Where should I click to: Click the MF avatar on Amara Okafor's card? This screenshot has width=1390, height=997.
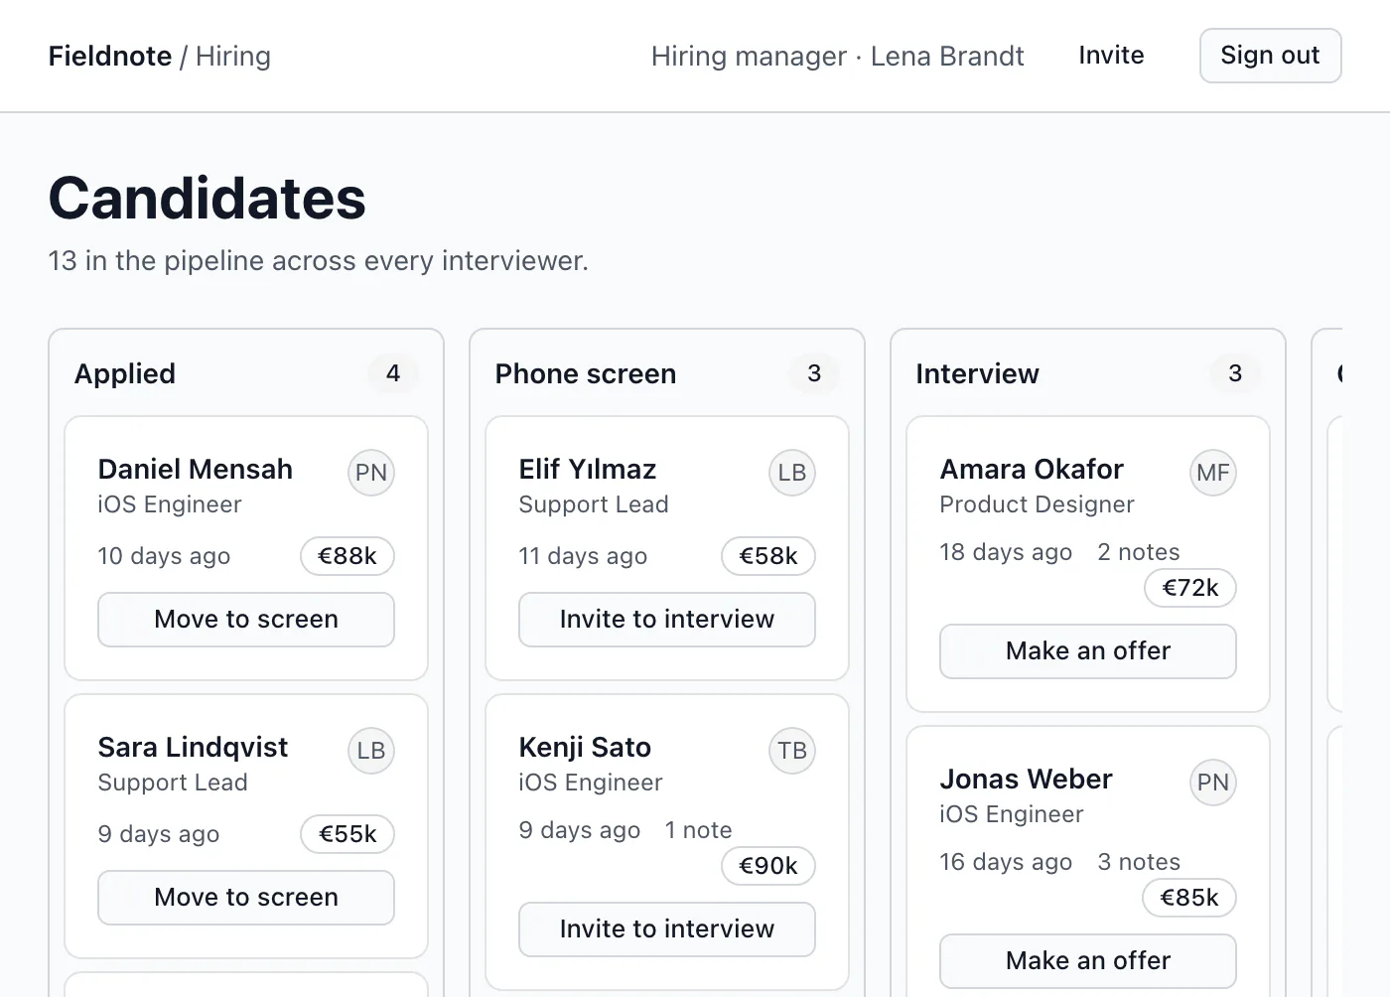coord(1213,473)
